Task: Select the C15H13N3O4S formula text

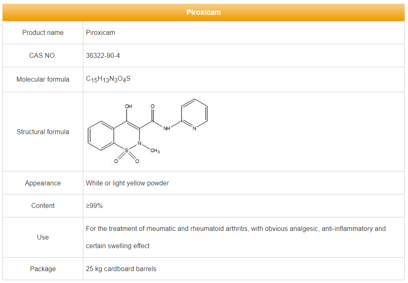Action: click(108, 79)
